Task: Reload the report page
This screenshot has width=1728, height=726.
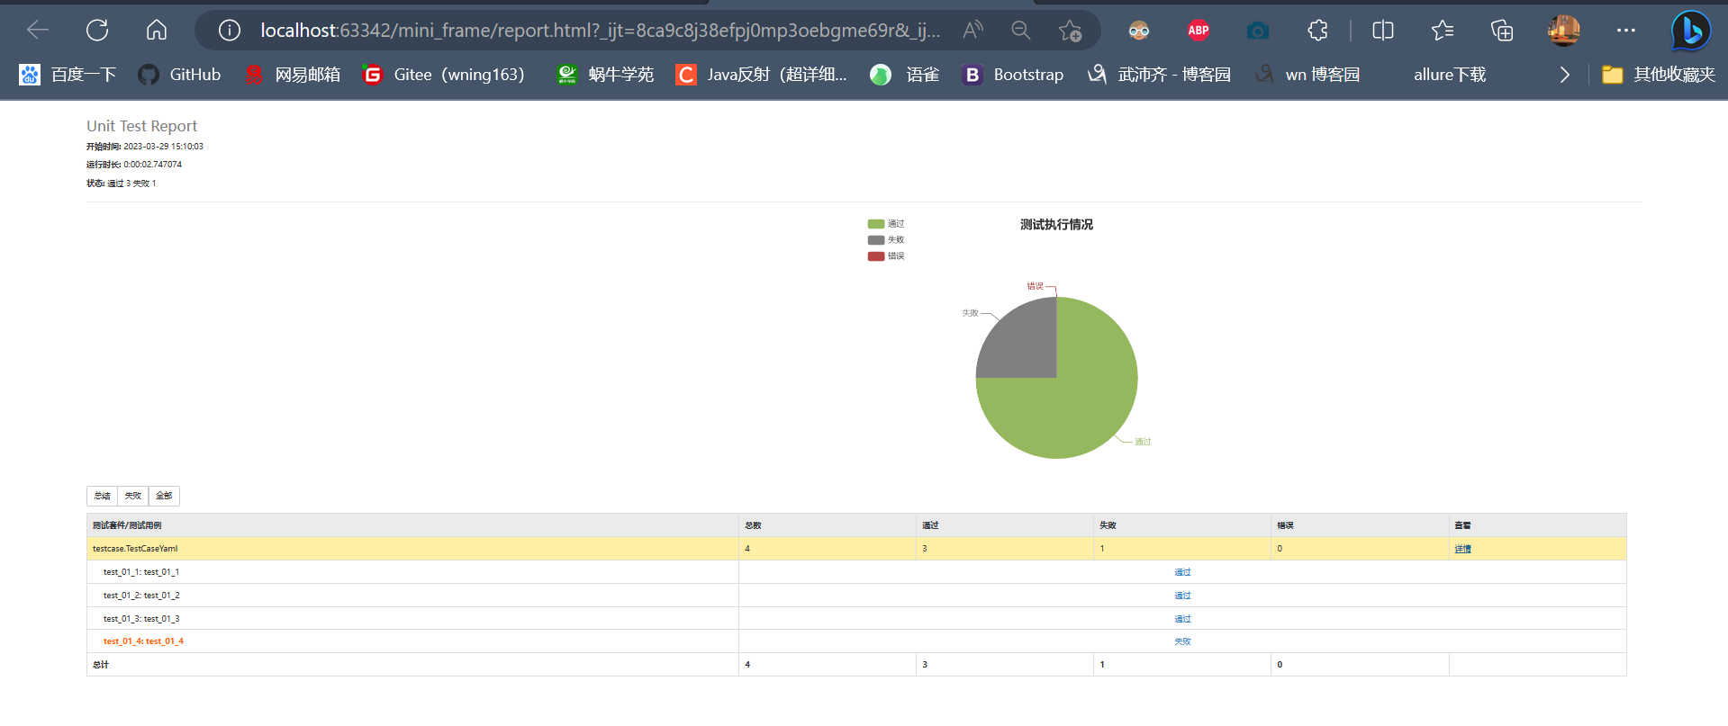Action: (x=97, y=31)
